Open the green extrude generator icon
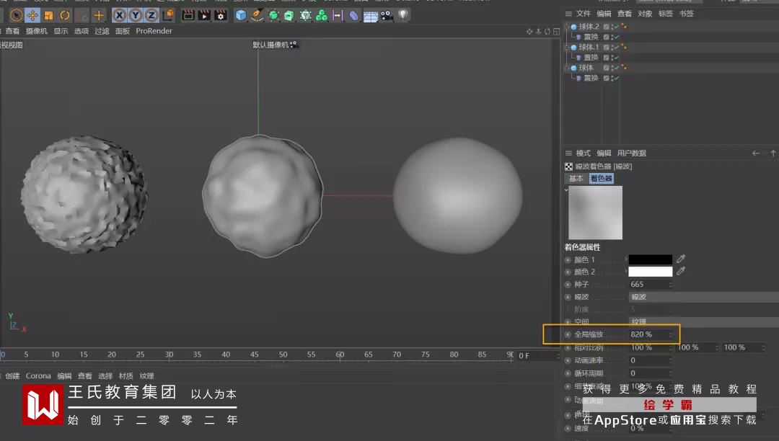Image resolution: width=779 pixels, height=441 pixels. pos(289,15)
